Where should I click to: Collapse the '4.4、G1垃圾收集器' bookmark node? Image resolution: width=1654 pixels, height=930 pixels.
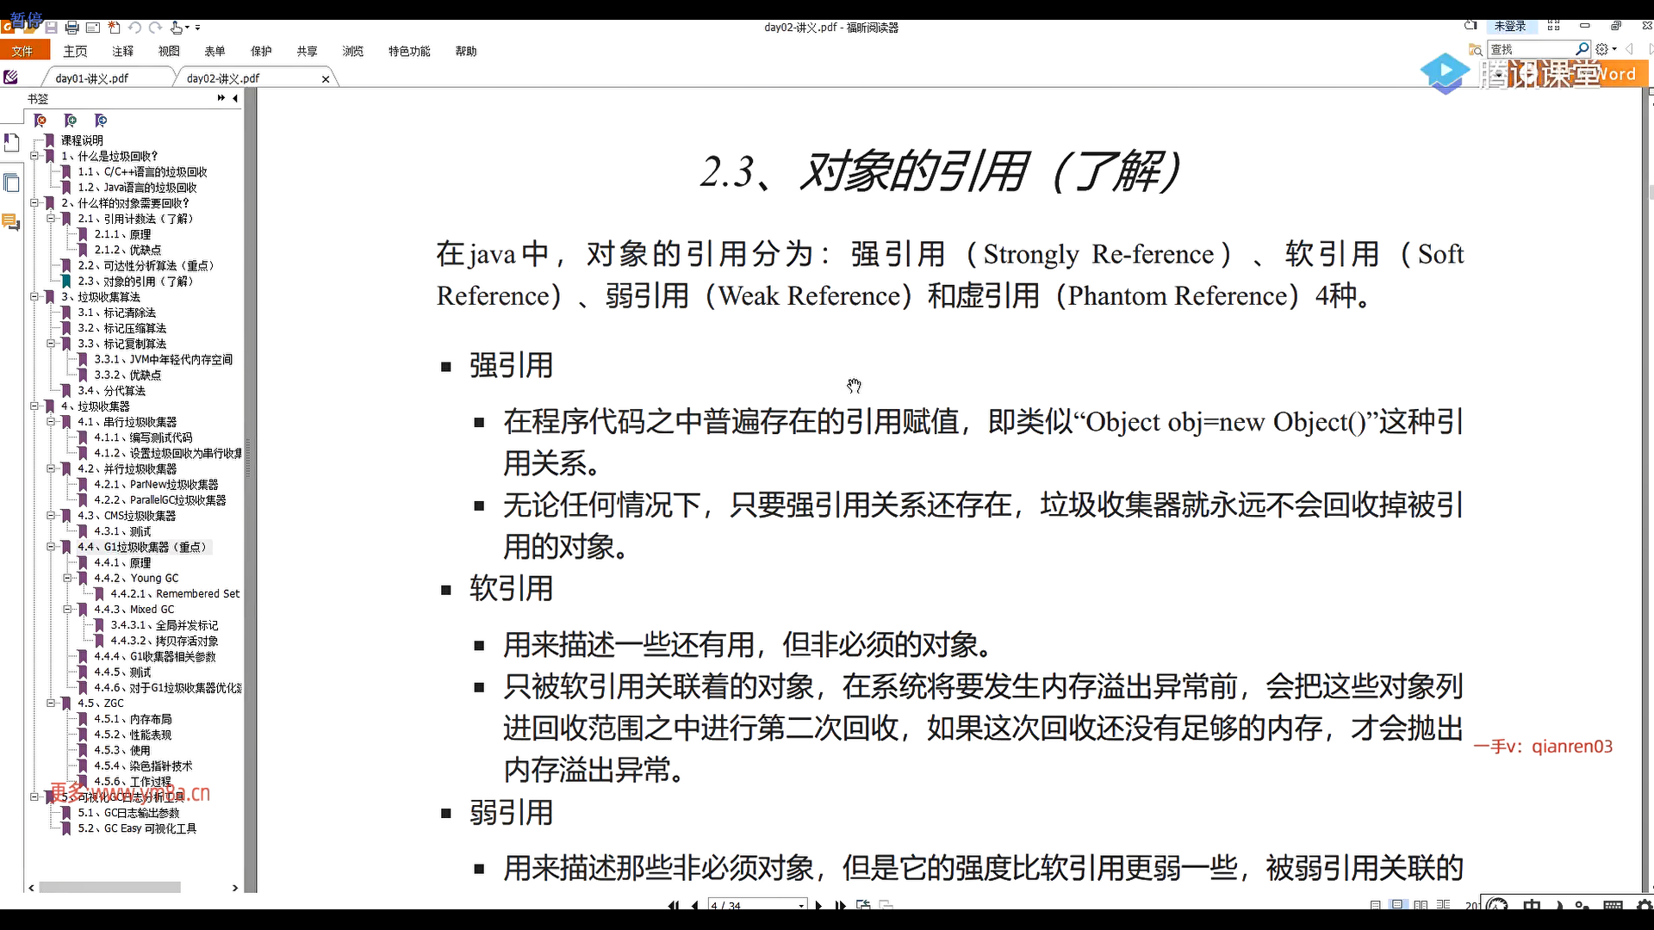pos(51,547)
